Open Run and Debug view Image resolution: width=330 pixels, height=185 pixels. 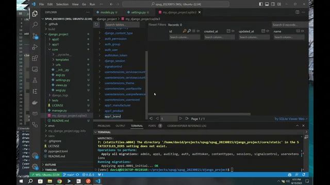(x=35, y=47)
